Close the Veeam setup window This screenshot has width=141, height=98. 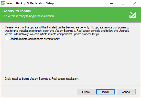point(135,3)
